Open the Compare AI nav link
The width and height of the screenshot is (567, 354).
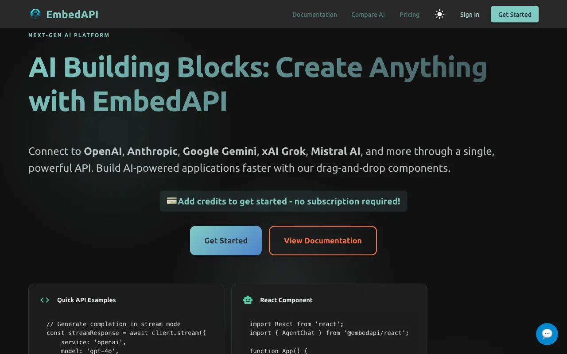tap(368, 15)
